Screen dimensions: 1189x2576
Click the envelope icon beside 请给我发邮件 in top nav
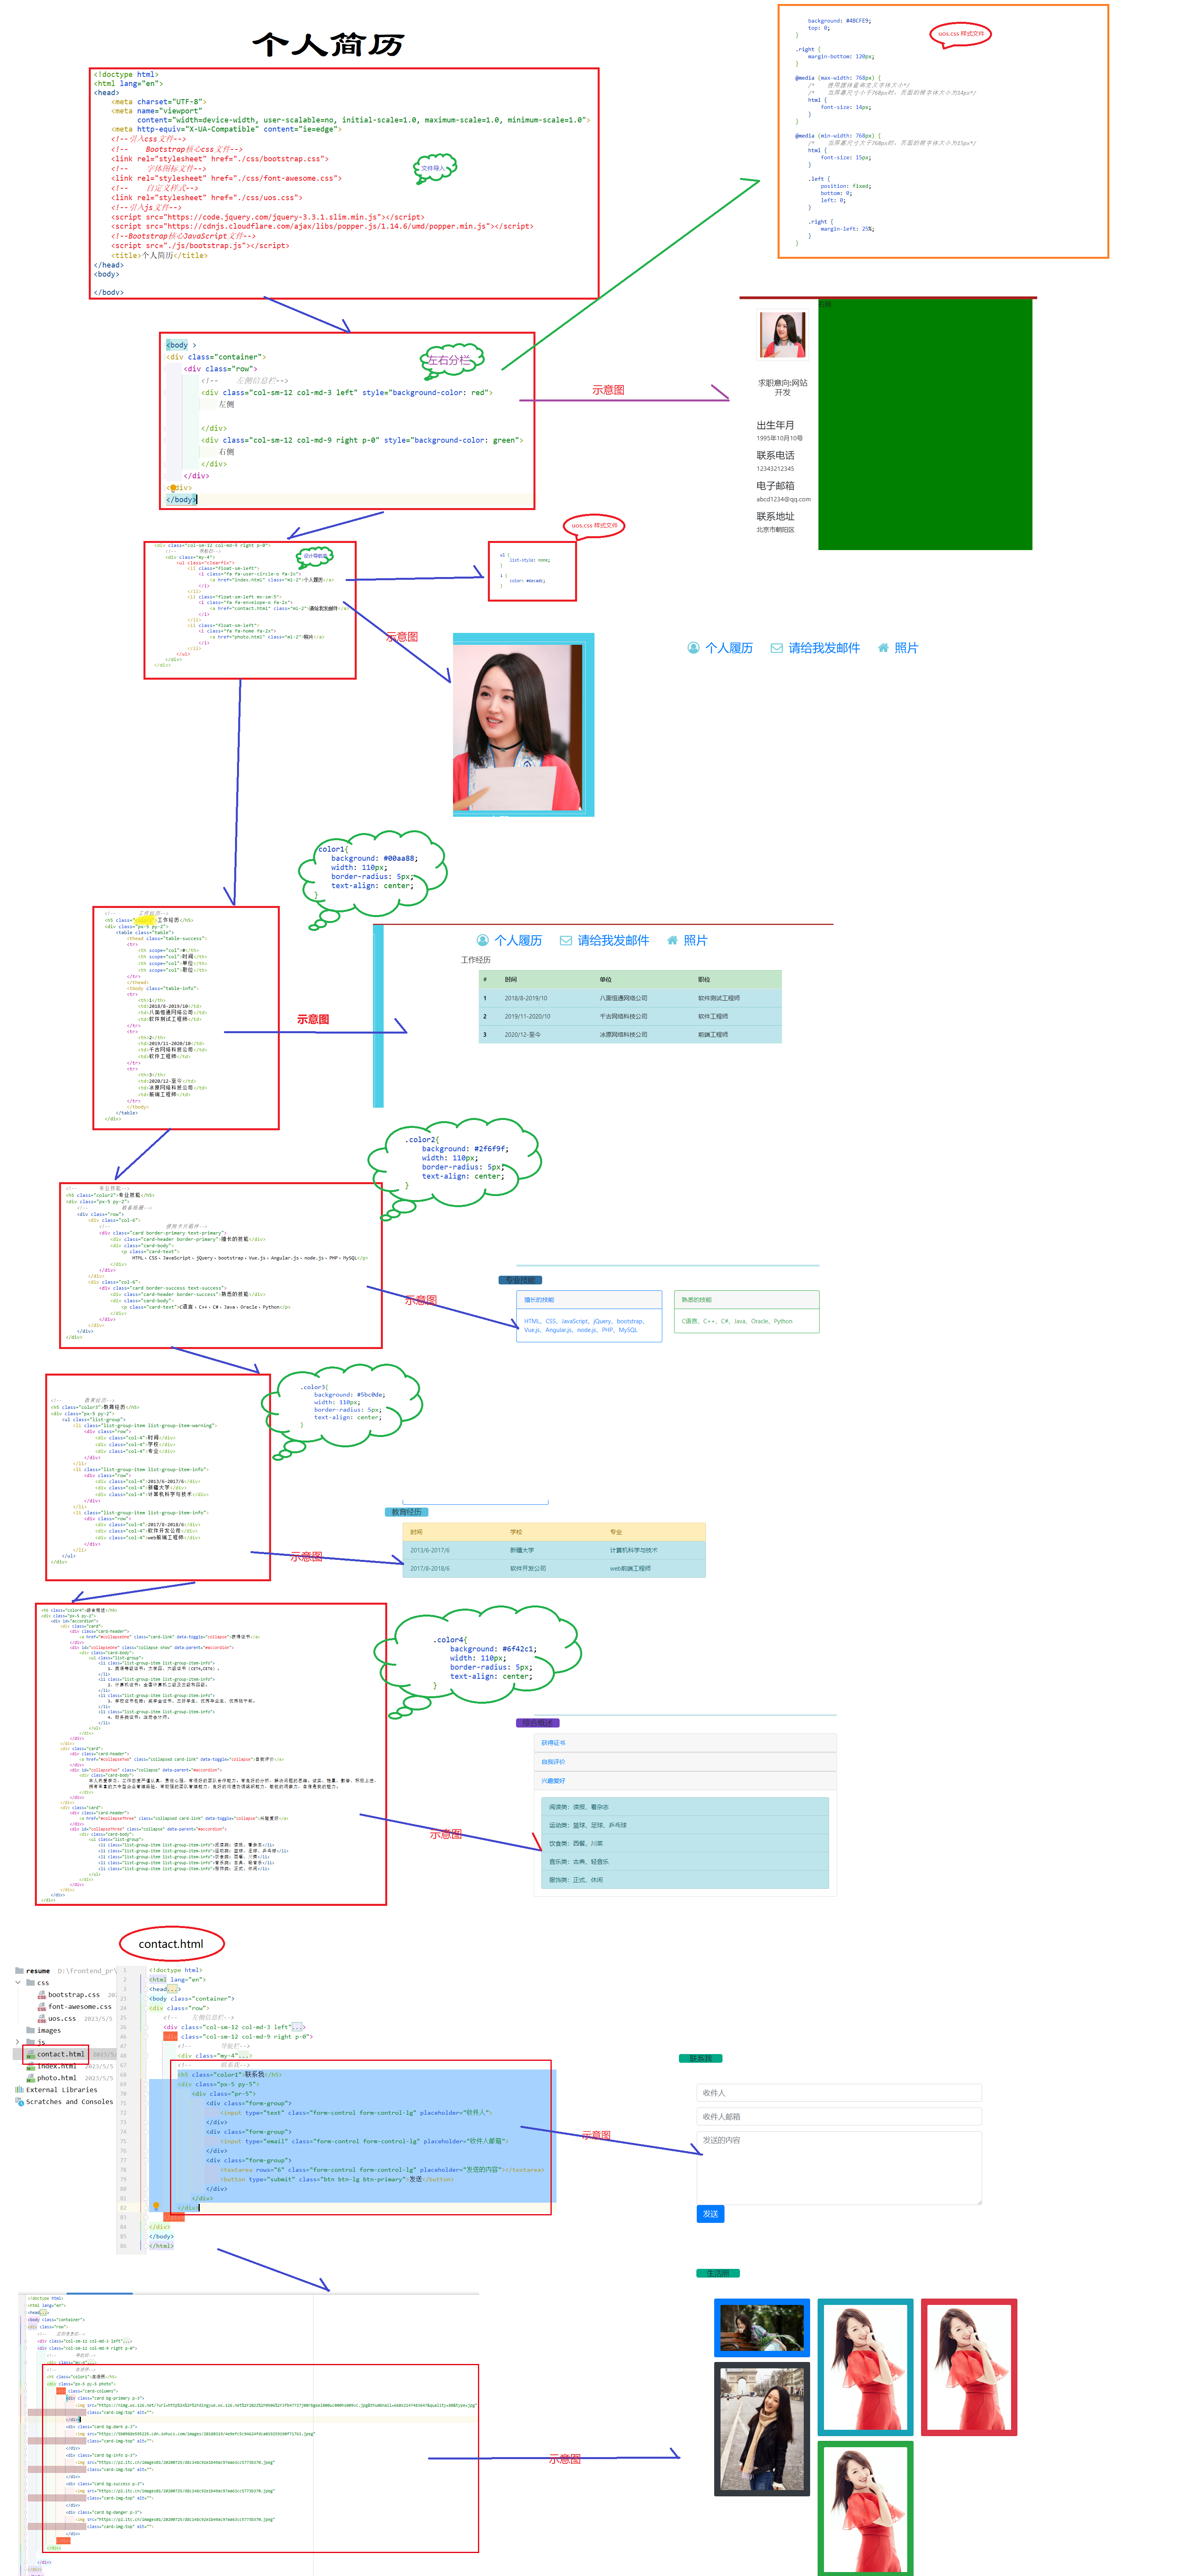(776, 648)
